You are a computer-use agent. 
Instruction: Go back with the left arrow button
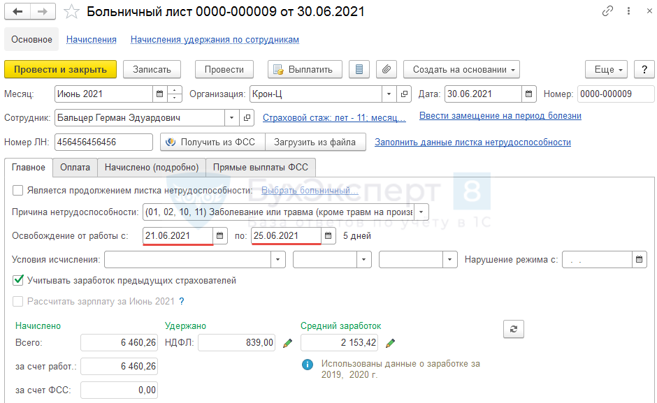[x=17, y=11]
